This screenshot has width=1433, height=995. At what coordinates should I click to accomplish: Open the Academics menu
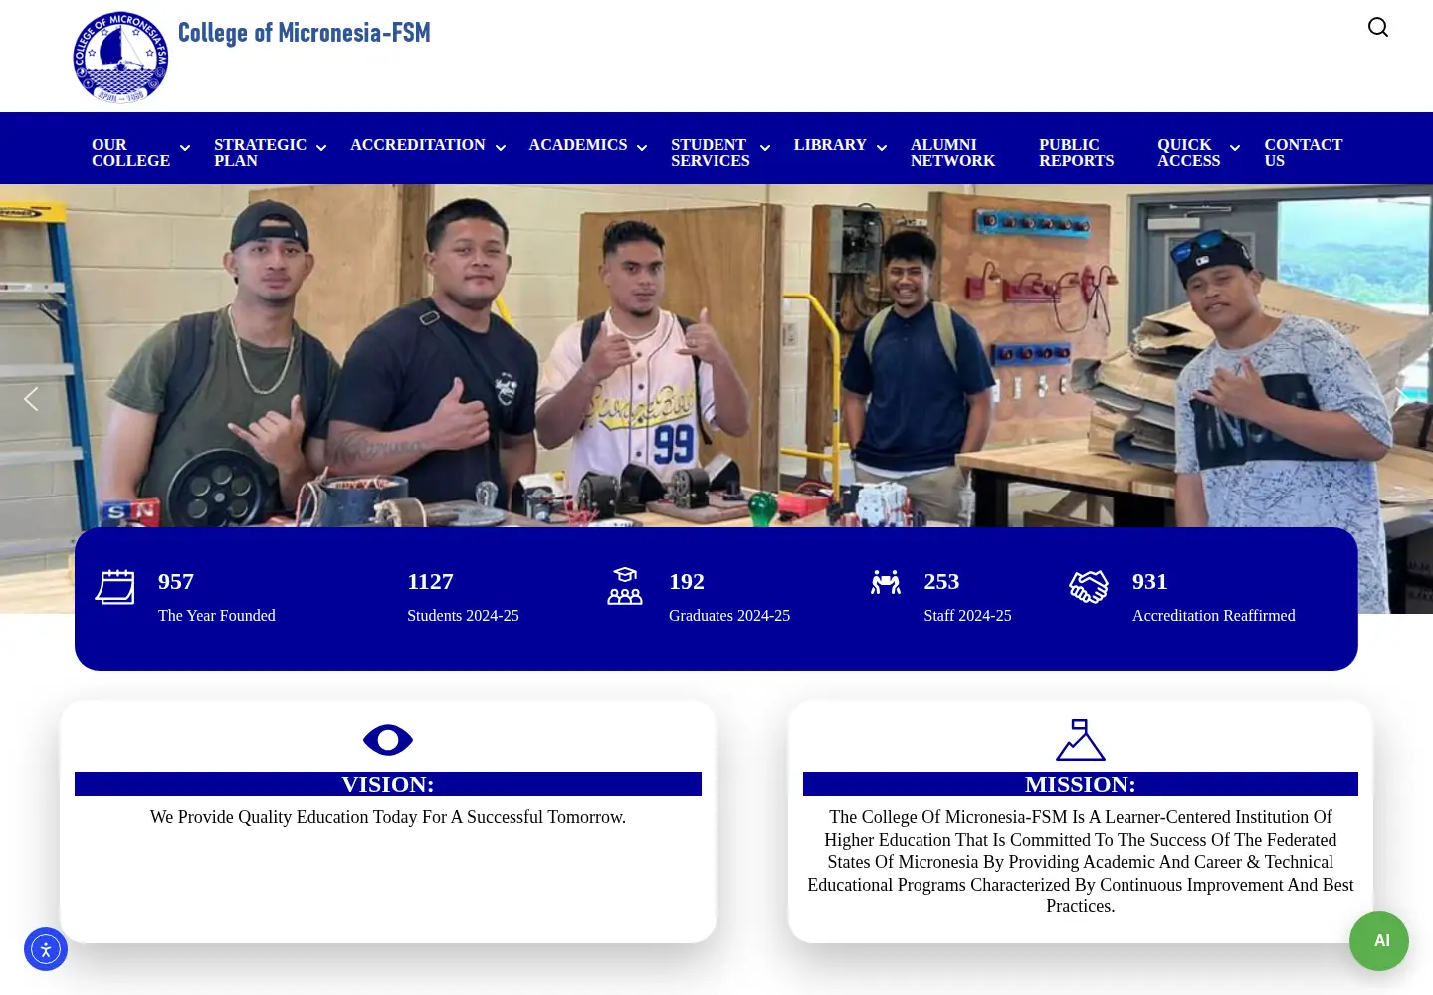point(578,145)
